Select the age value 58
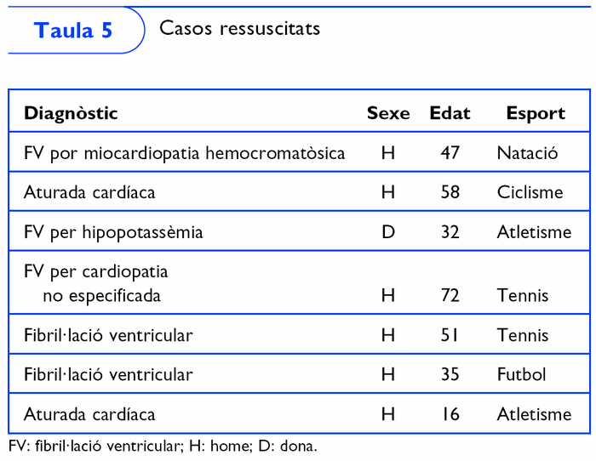The image size is (596, 461). (450, 192)
